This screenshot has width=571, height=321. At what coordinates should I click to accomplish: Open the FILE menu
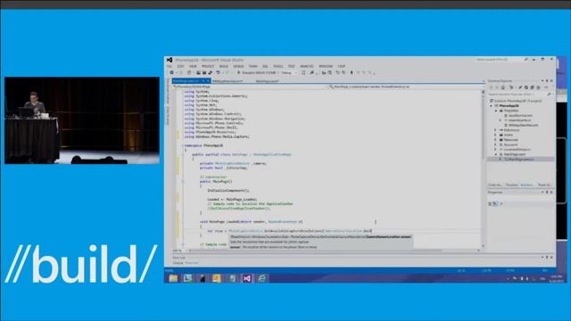pyautogui.click(x=170, y=66)
